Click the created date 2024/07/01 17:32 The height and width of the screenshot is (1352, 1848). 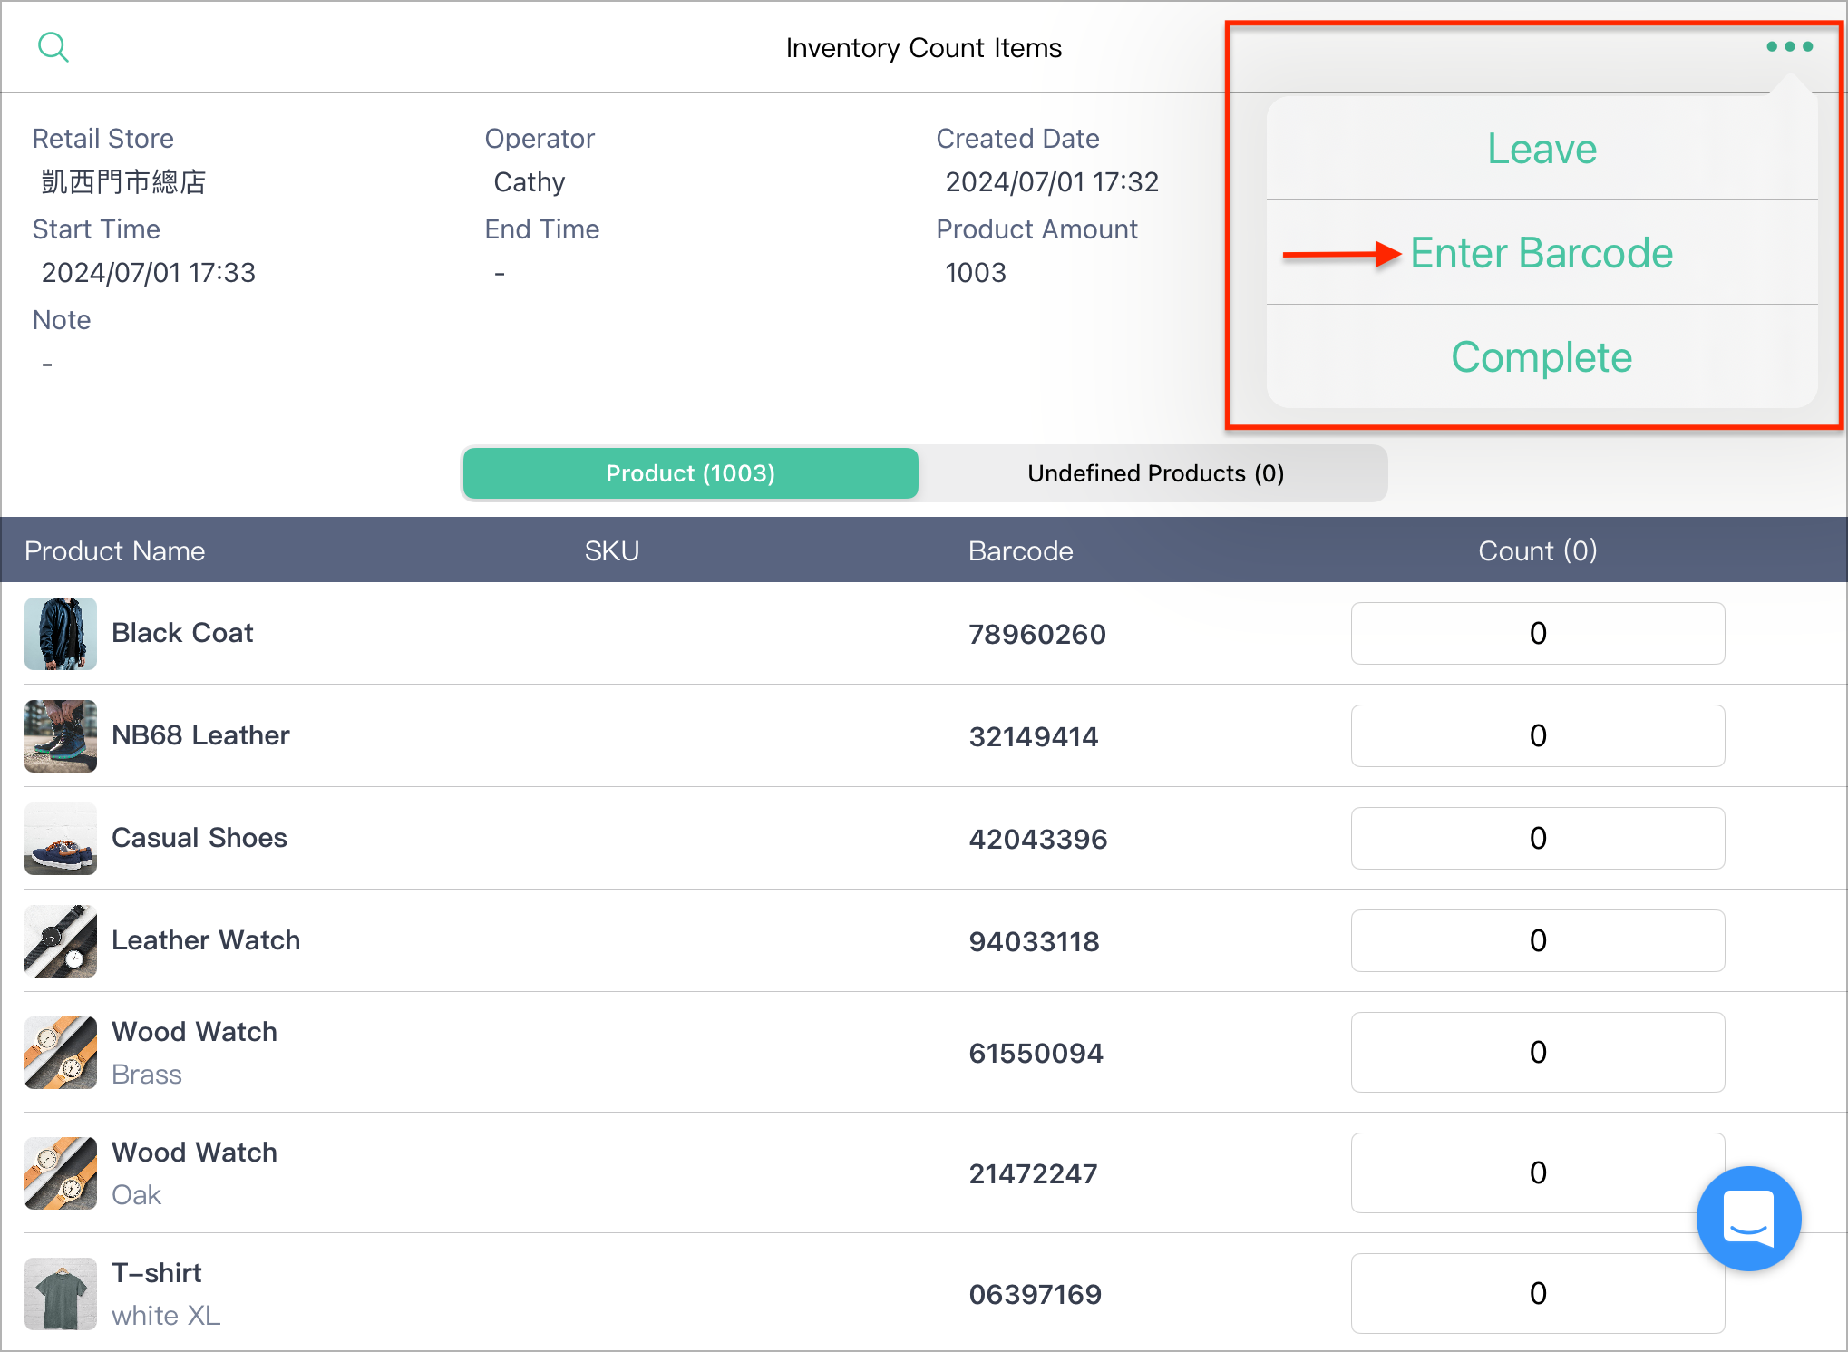click(x=1052, y=182)
